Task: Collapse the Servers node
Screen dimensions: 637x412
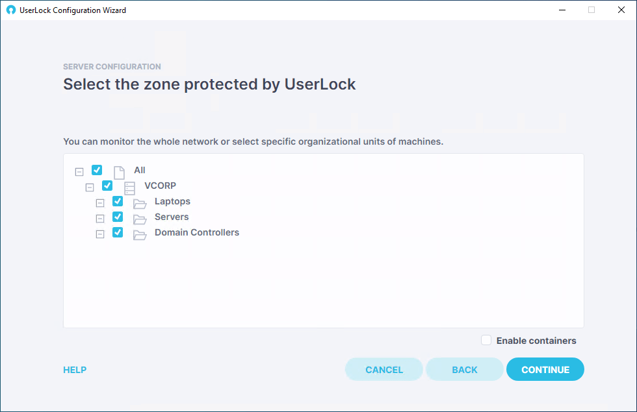Action: coord(100,219)
